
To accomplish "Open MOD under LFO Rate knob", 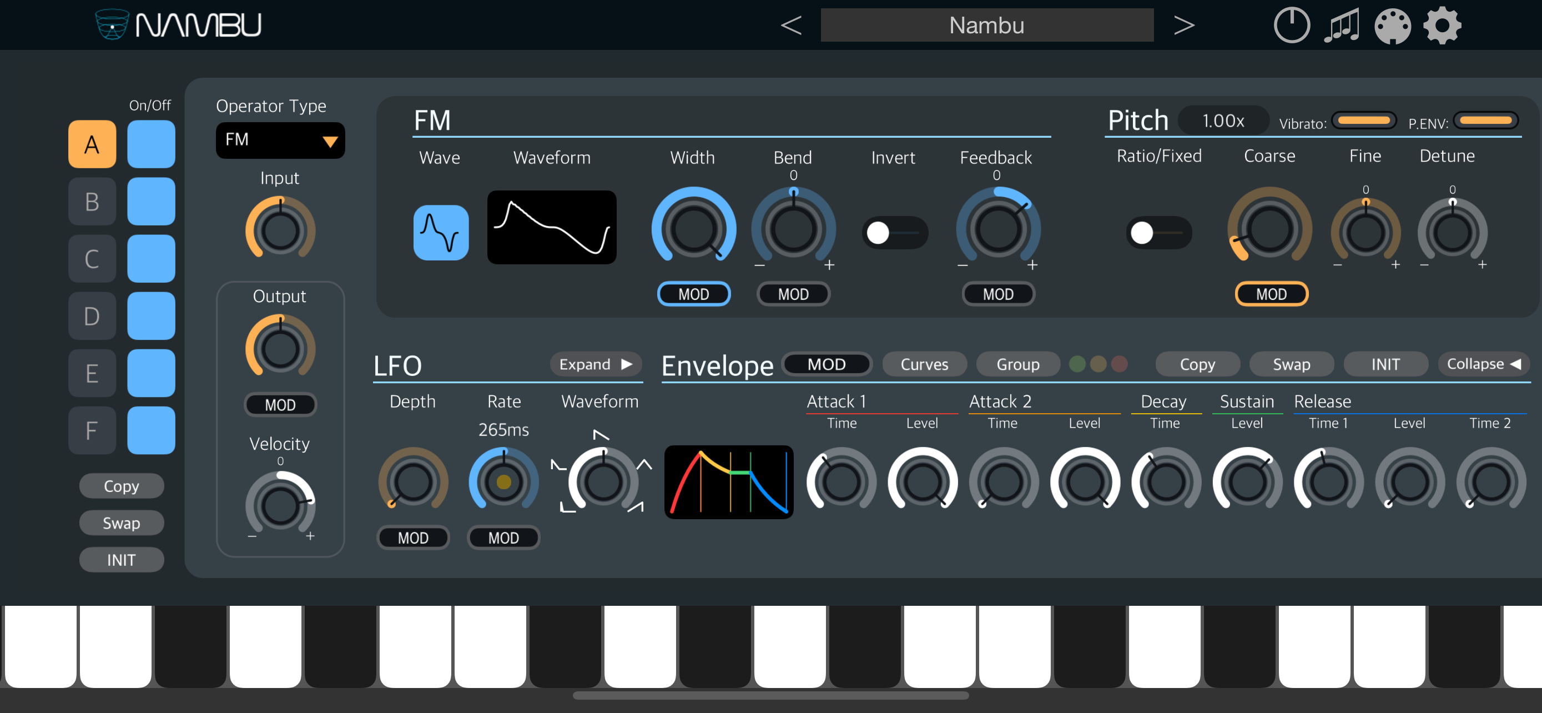I will 503,538.
